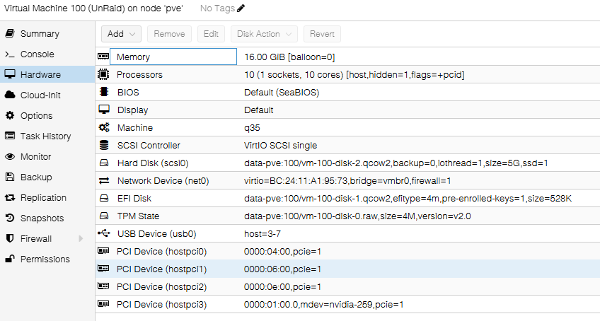Click the Network Device exchange arrows icon
The image size is (600, 321).
(x=104, y=180)
